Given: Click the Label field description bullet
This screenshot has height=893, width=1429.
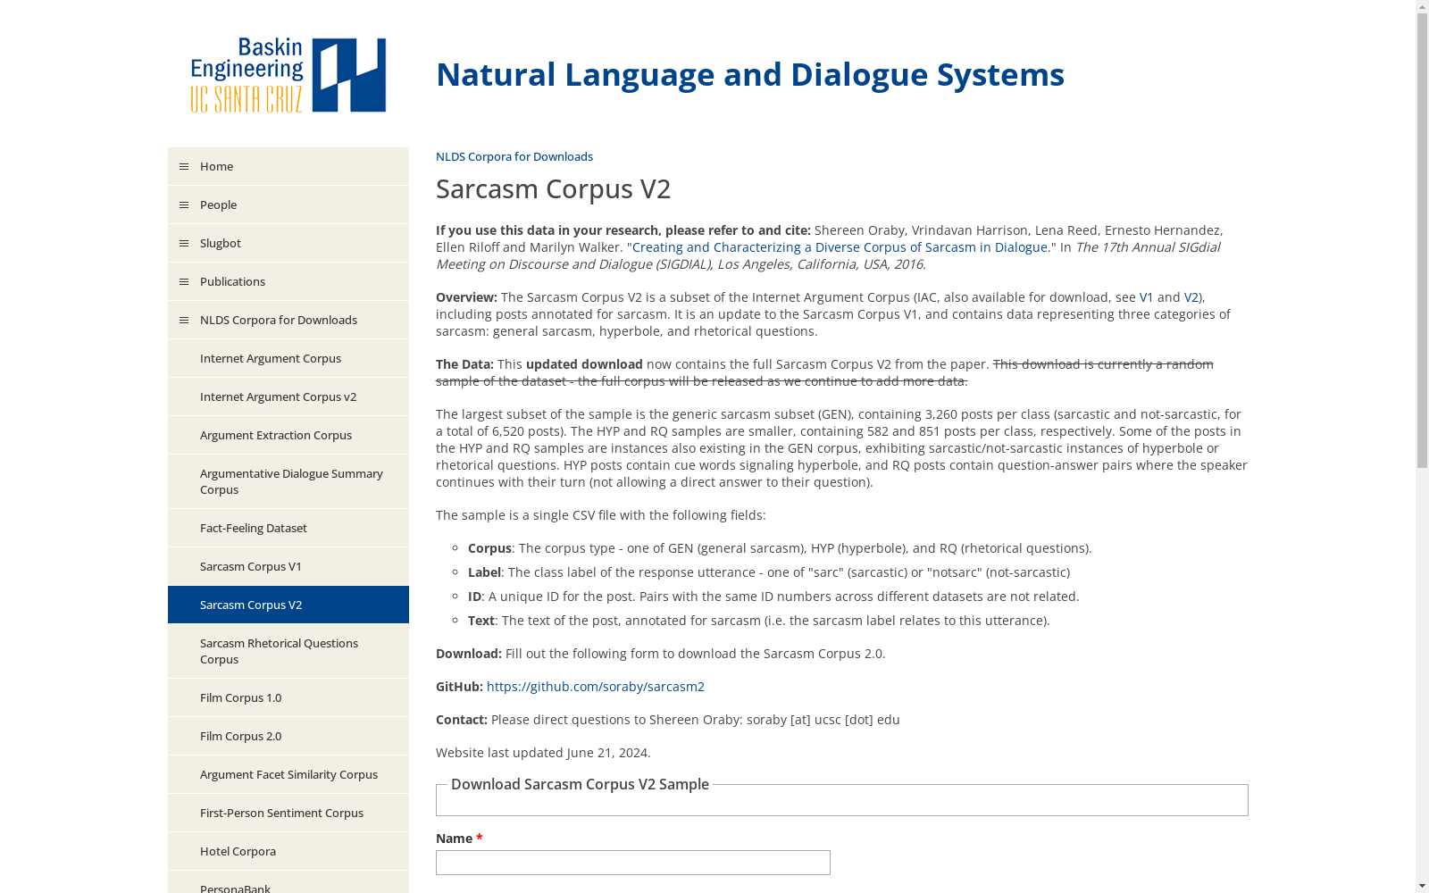Looking at the screenshot, I should point(769,572).
